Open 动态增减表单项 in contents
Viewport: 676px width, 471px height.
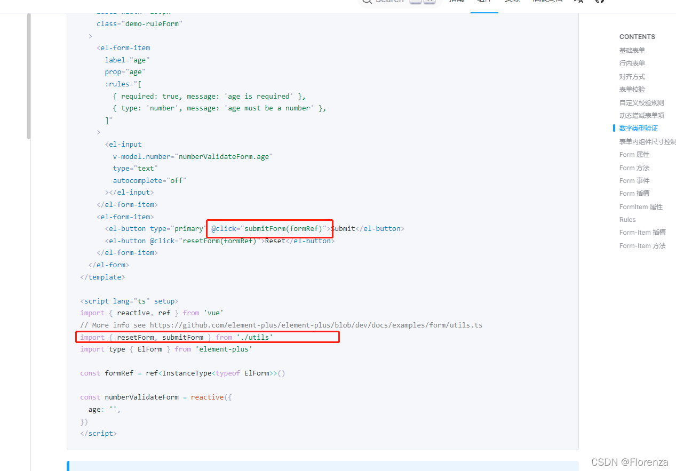pyautogui.click(x=641, y=116)
